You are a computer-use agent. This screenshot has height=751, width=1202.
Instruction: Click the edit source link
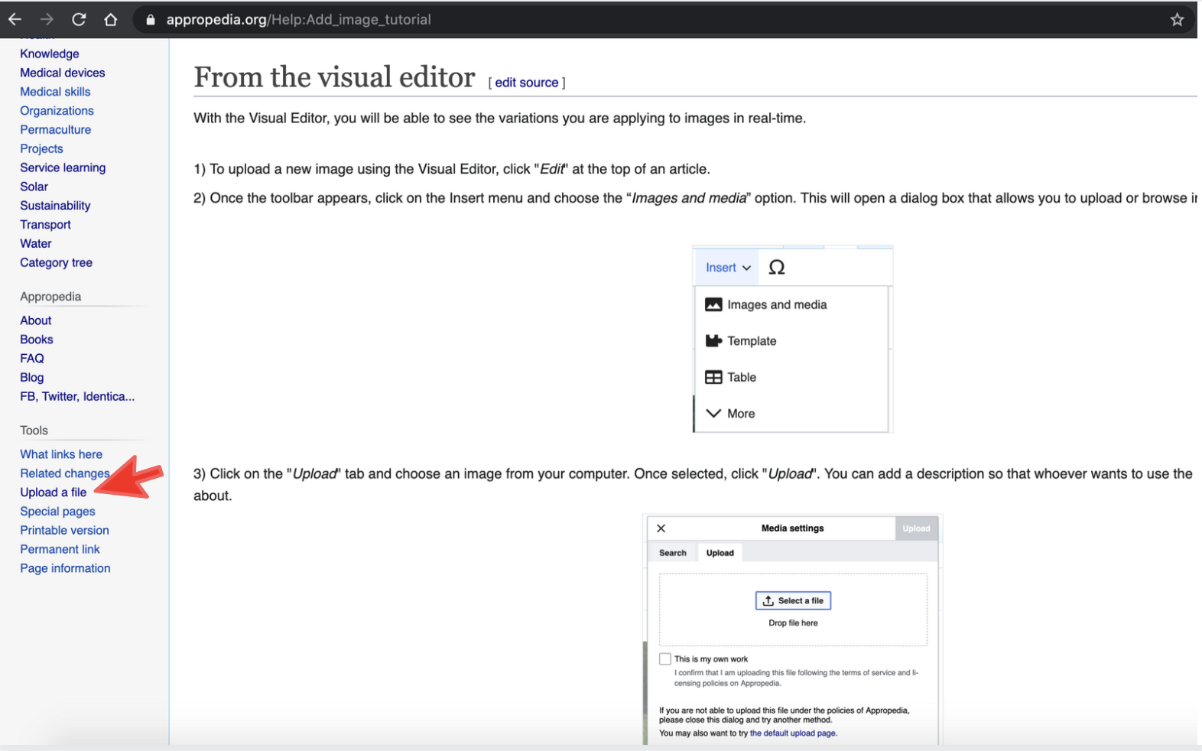(x=526, y=83)
